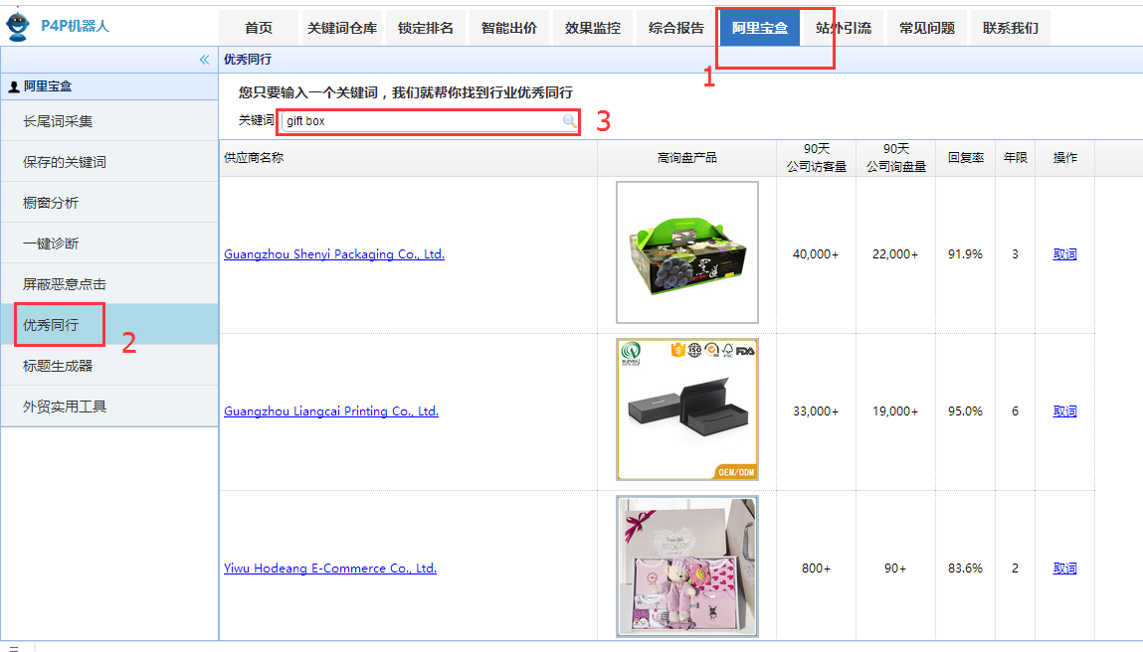Click the 90天公司访客量 column header
Screen dimensions: 1143x652
point(817,157)
